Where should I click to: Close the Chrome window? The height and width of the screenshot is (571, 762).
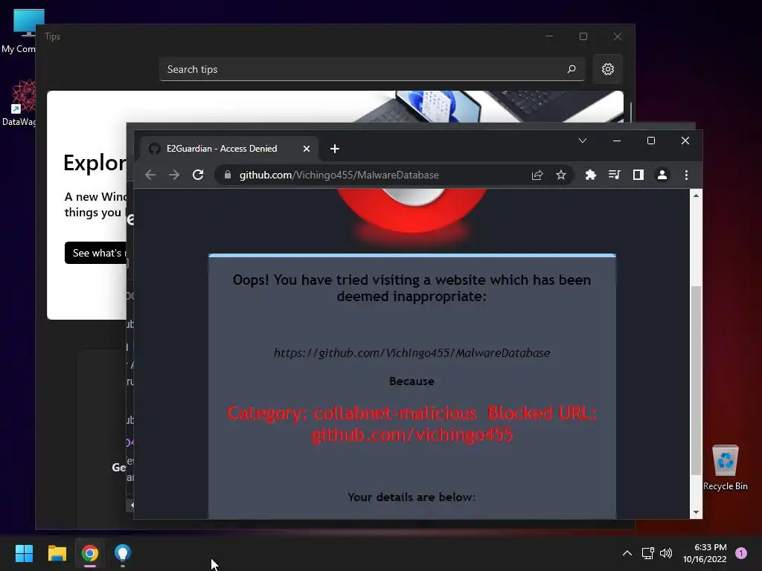click(x=685, y=141)
